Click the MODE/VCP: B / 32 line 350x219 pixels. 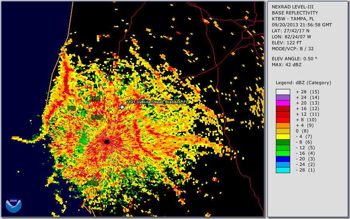[x=293, y=49]
